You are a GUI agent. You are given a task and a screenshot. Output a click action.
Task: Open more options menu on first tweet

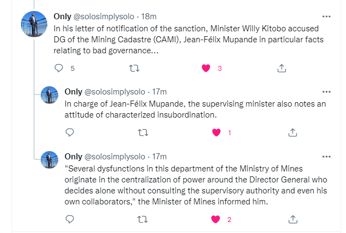click(x=326, y=16)
